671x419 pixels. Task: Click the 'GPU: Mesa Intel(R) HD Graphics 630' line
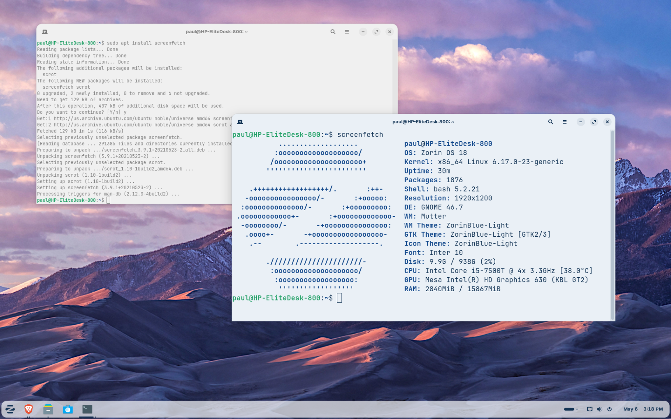pyautogui.click(x=496, y=280)
